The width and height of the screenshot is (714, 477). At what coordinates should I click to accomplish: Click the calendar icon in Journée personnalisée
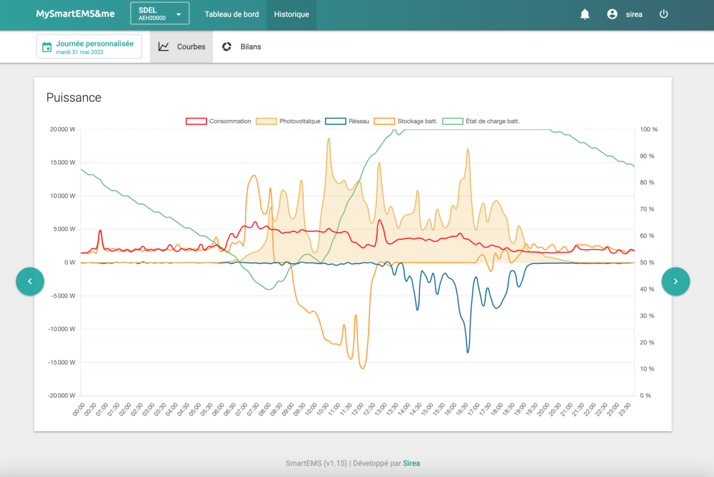[x=47, y=47]
